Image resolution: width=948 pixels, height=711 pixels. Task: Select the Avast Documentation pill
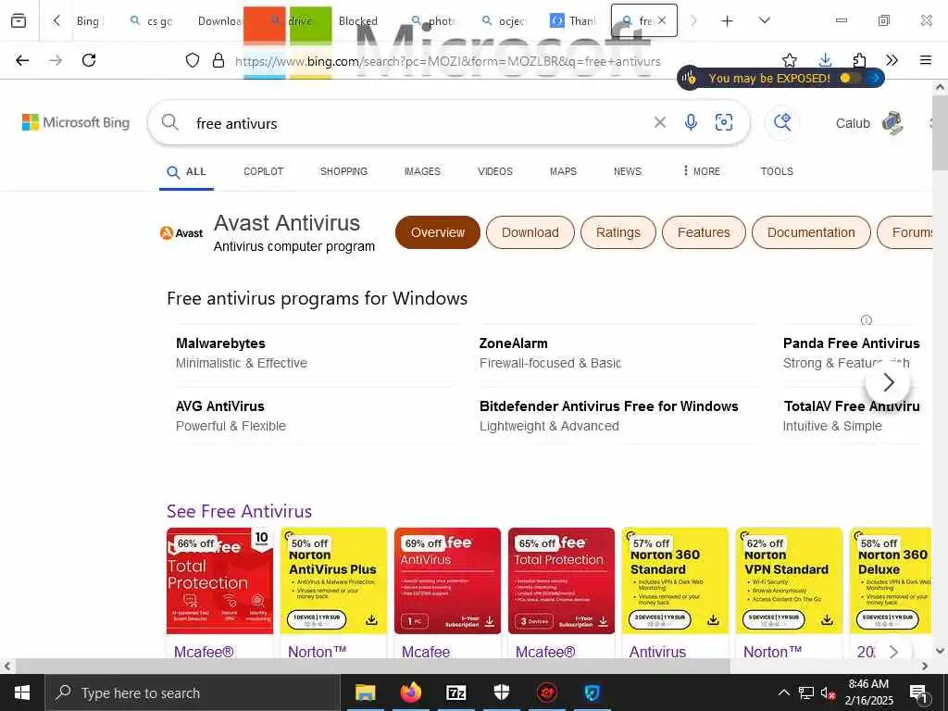click(x=811, y=232)
